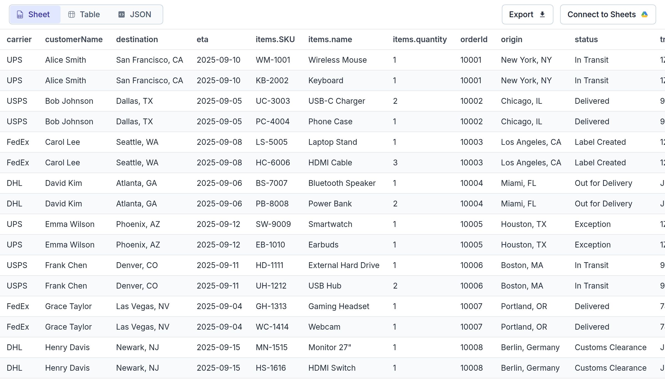The image size is (665, 379).
Task: Select the PC-4004 SKU cell
Action: [273, 122]
